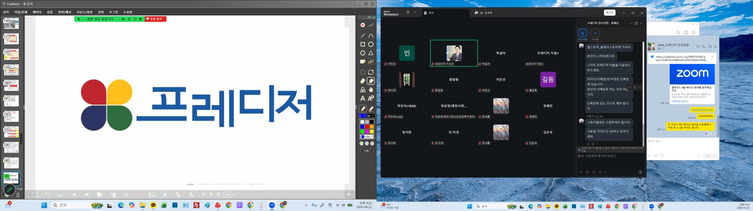
Task: Open the pen thickness dropdown showing 10
Action: [x=370, y=116]
